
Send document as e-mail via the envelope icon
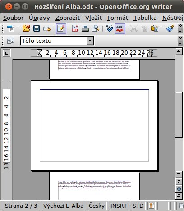47,28
